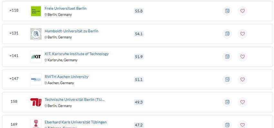This screenshot has width=274, height=128.
Task: Open KIT, Karlsruhe Institute of Technology link
Action: coord(77,54)
